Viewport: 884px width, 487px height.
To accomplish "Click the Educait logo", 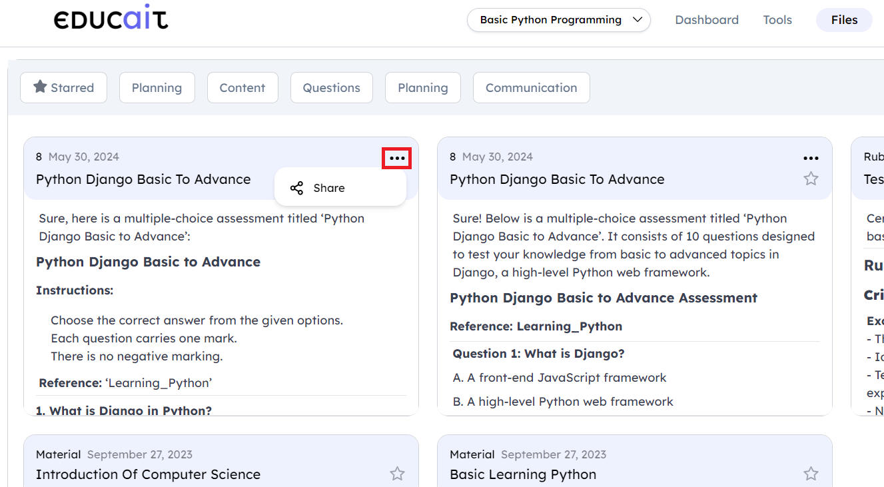I will click(111, 19).
